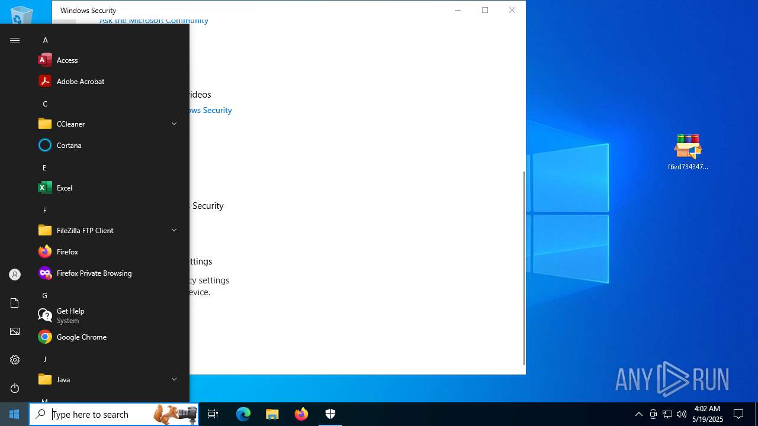The image size is (758, 426).
Task: Open the f6ed734347 archive on the desktop
Action: tap(688, 152)
